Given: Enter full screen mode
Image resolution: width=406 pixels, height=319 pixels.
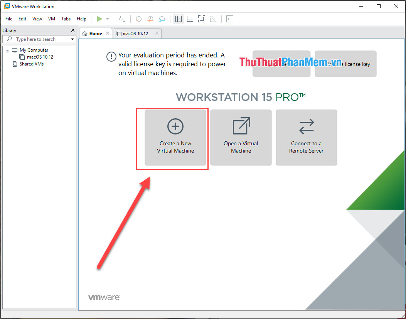Looking at the screenshot, I should [x=202, y=19].
